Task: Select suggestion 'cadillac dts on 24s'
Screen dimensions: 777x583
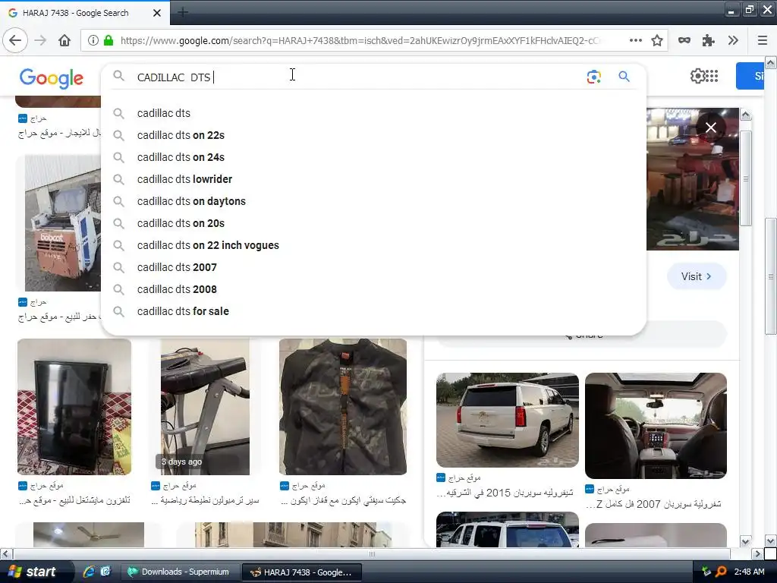Action: click(x=373, y=157)
